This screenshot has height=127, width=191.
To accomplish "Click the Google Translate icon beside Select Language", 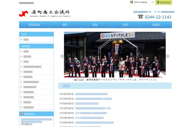I will click(x=131, y=2).
